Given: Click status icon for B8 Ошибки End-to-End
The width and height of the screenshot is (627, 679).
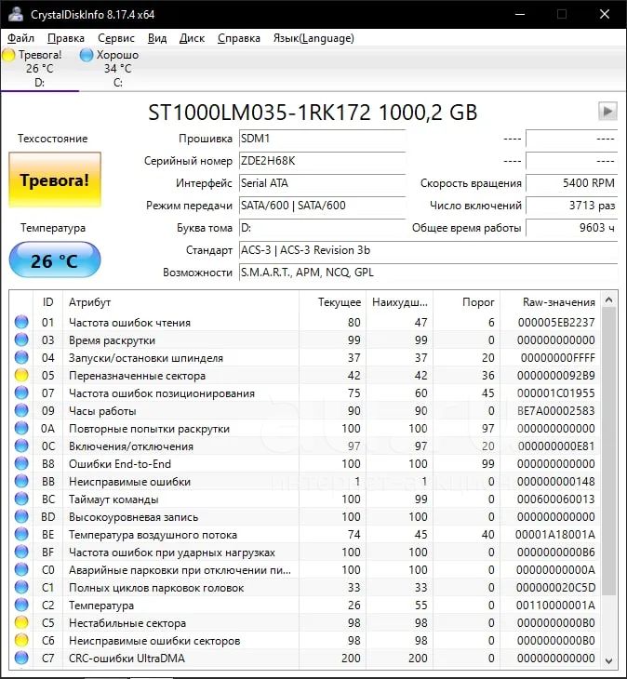Looking at the screenshot, I should (21, 463).
